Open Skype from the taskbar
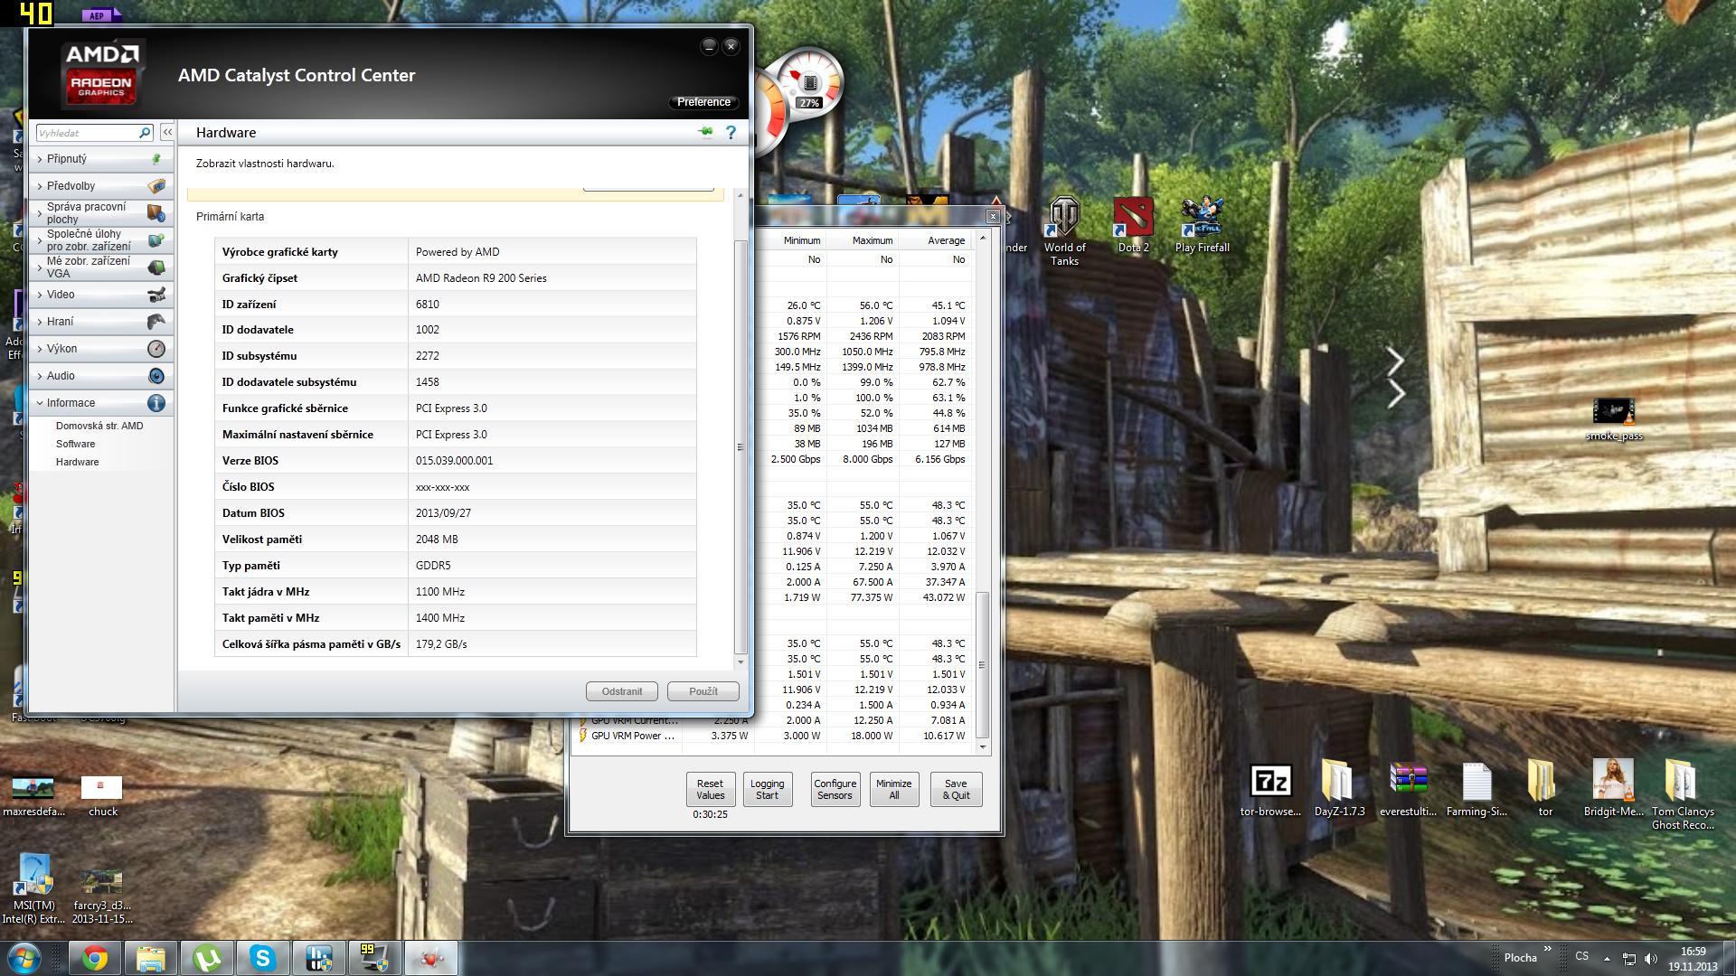The width and height of the screenshot is (1736, 976). tap(263, 958)
